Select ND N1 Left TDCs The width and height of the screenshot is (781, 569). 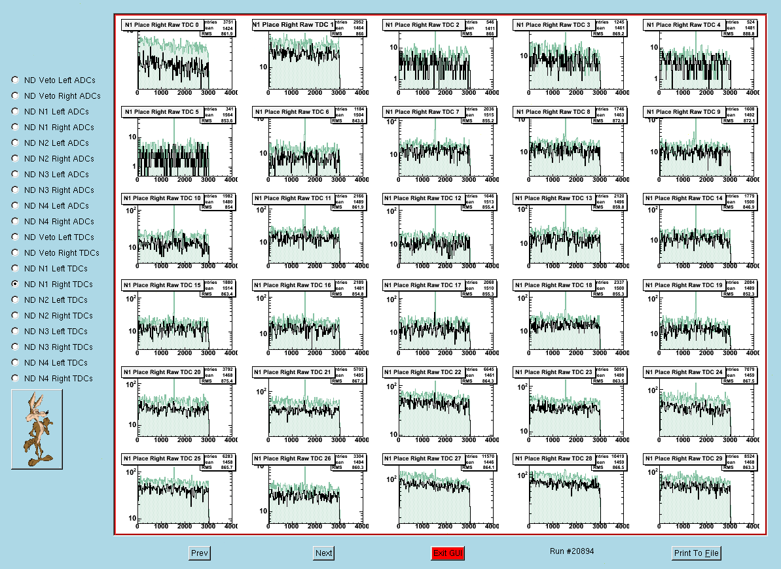(x=16, y=268)
